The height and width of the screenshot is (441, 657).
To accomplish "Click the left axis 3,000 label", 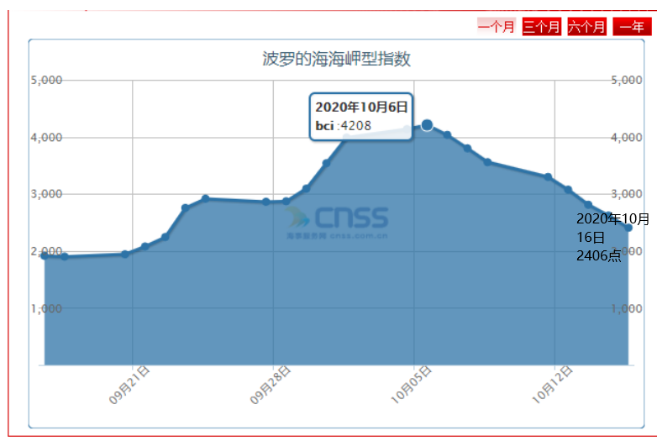I will pyautogui.click(x=47, y=195).
